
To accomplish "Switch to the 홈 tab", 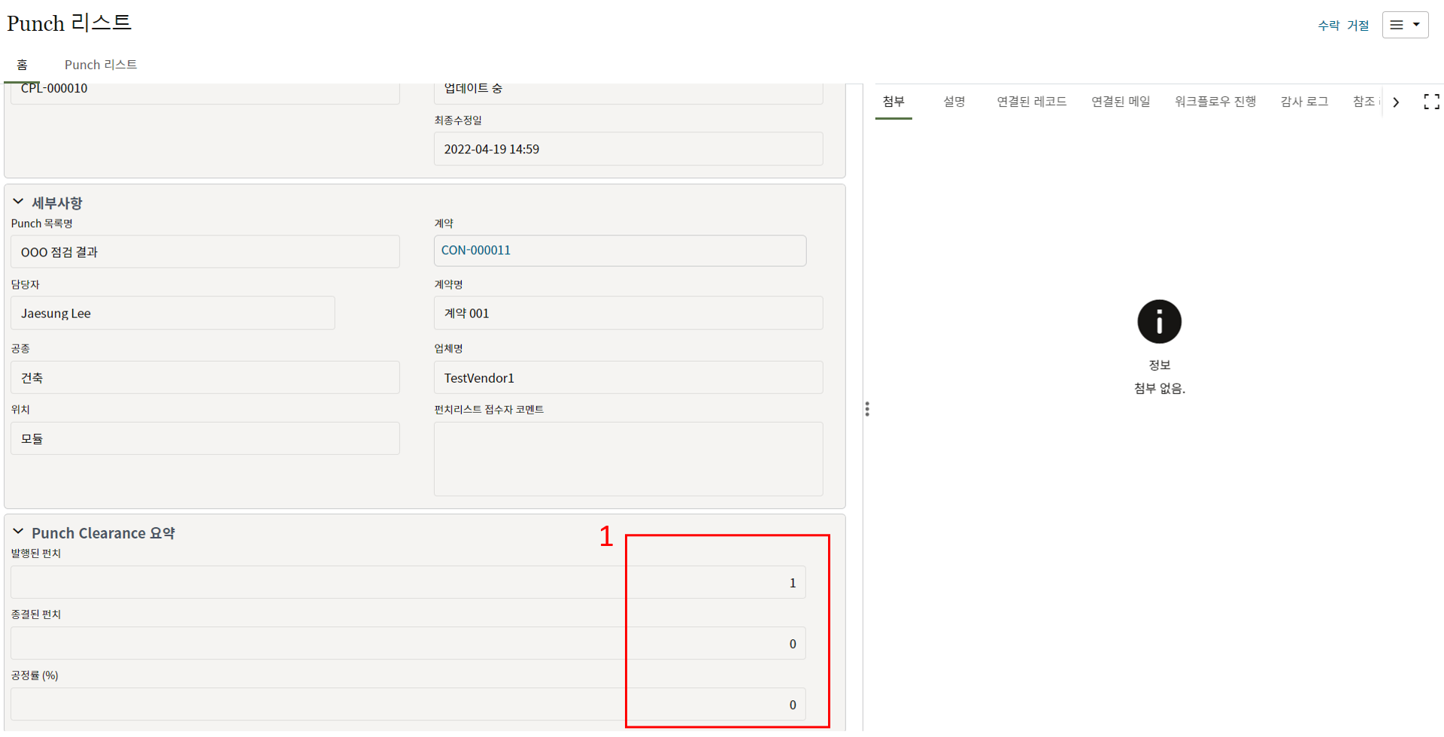I will click(x=23, y=65).
